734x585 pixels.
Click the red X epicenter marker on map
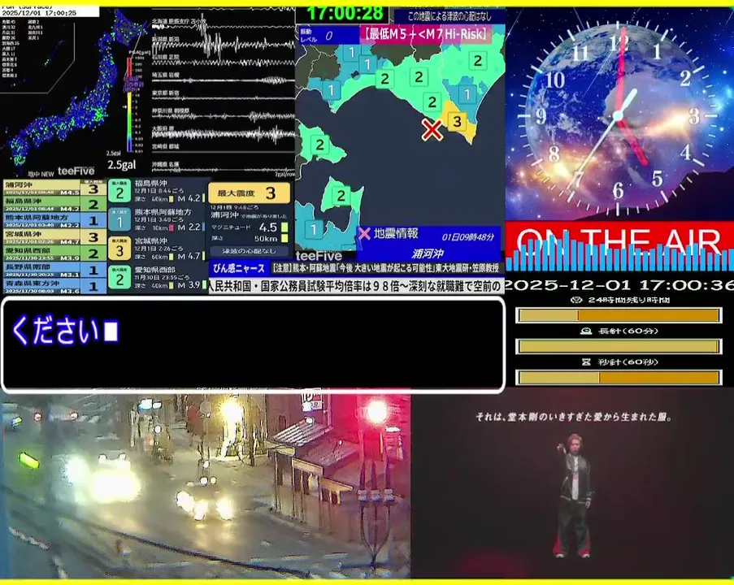432,130
